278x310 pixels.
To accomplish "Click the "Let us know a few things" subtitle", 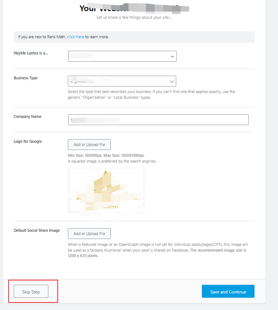I will coord(134,17).
